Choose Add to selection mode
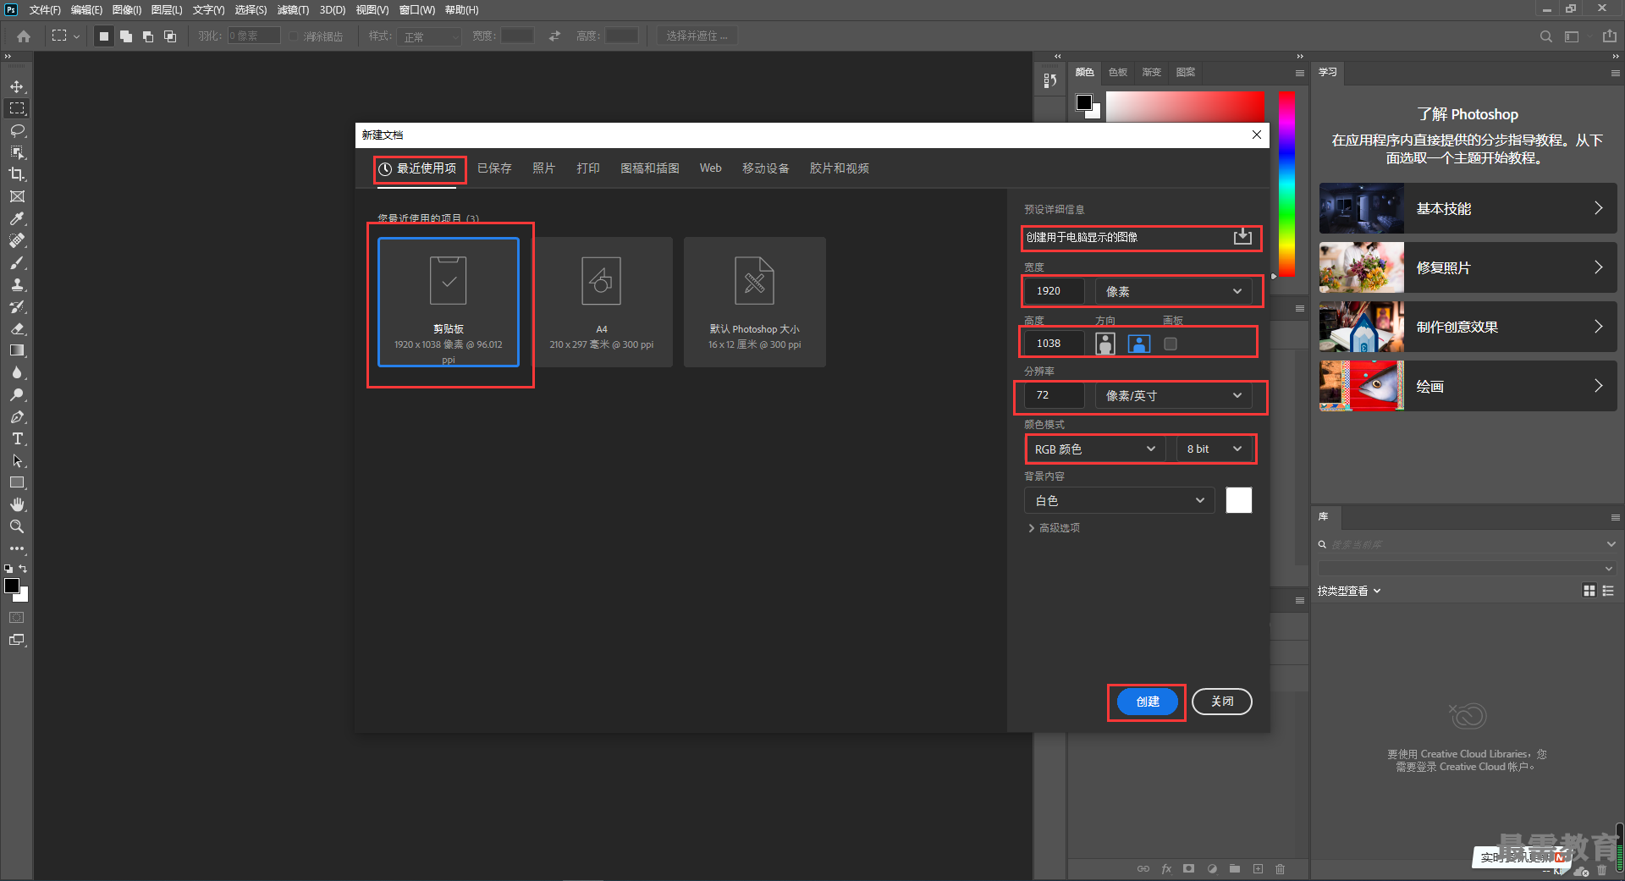1625x881 pixels. coord(126,36)
